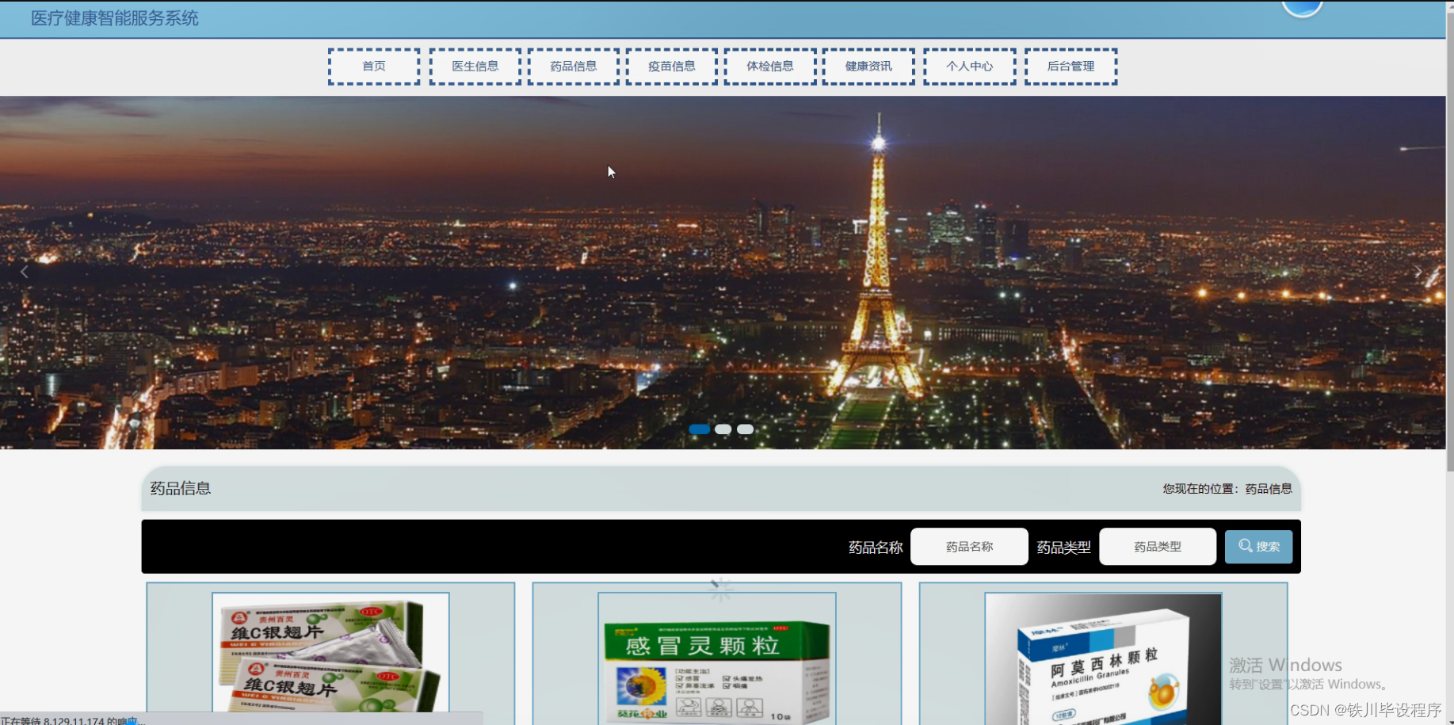Show previous carousel slide with left arrow
Image resolution: width=1454 pixels, height=725 pixels.
(25, 273)
